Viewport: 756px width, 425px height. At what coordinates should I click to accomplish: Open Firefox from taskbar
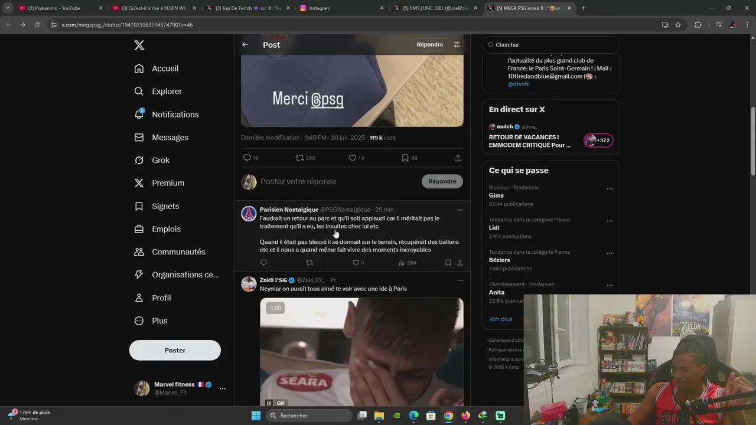pyautogui.click(x=465, y=416)
